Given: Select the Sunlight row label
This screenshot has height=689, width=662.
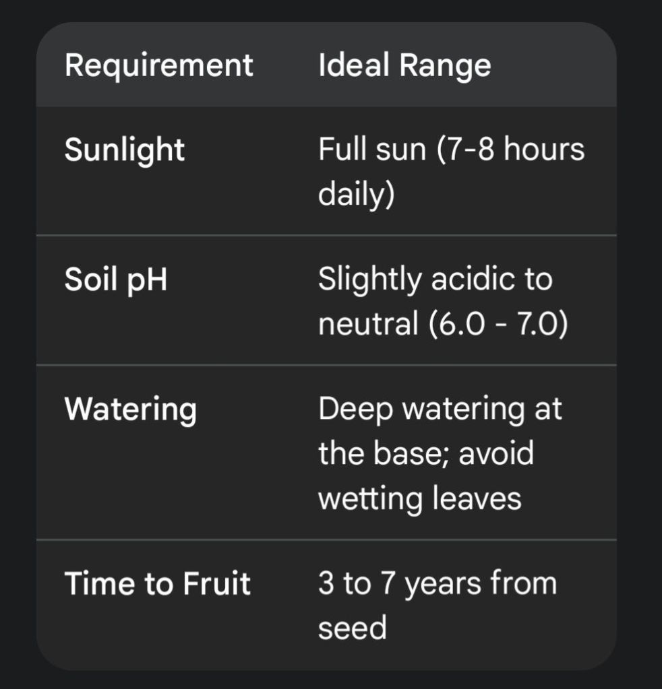Looking at the screenshot, I should 124,148.
